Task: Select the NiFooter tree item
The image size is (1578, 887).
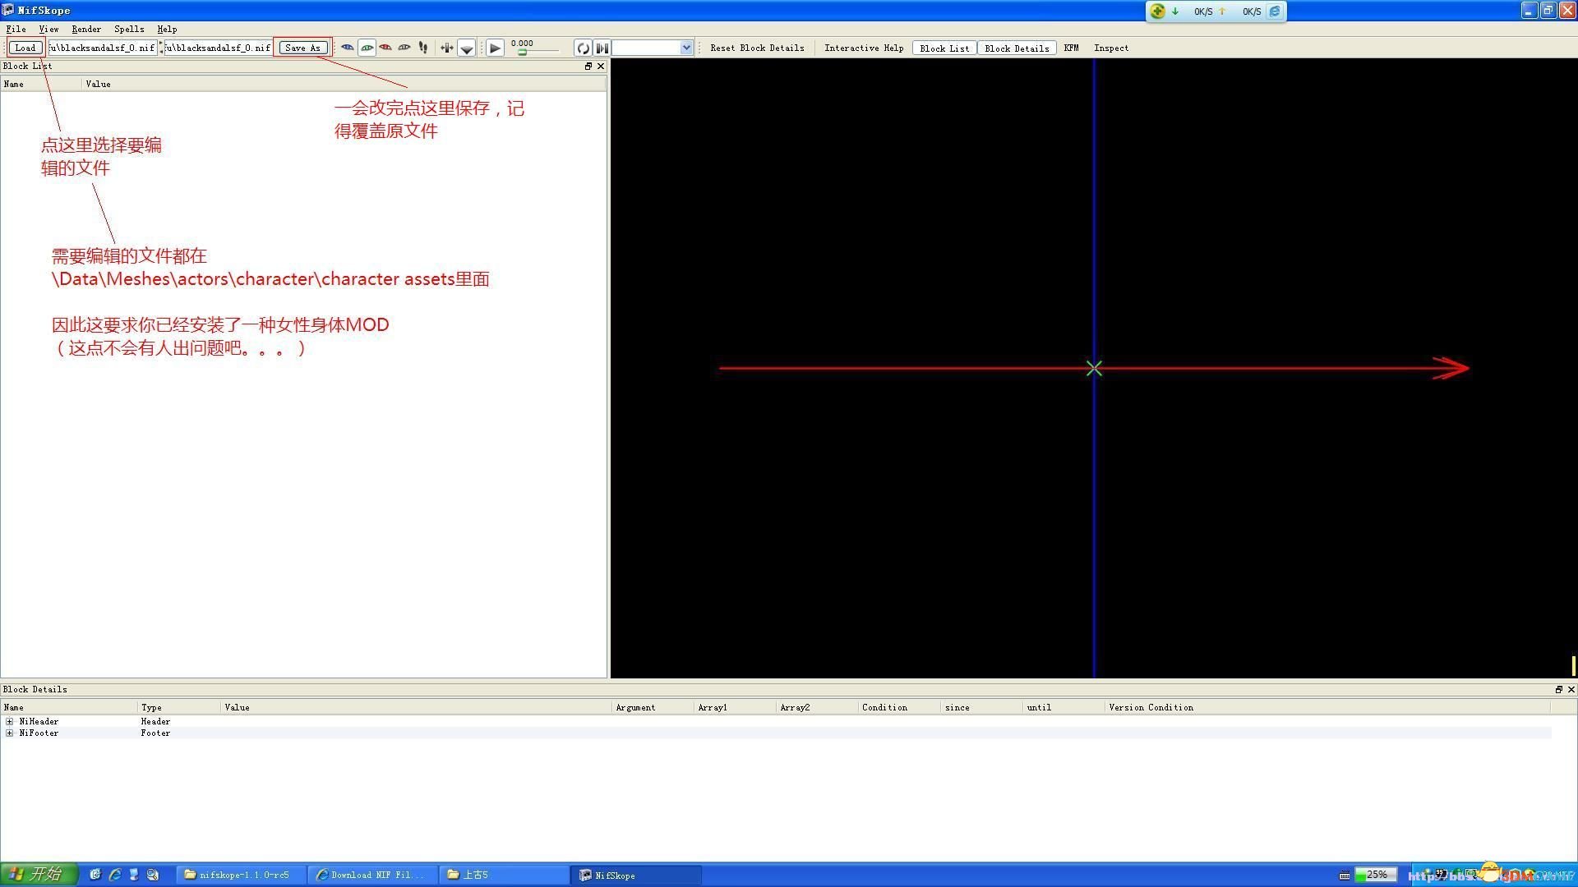Action: 39,733
